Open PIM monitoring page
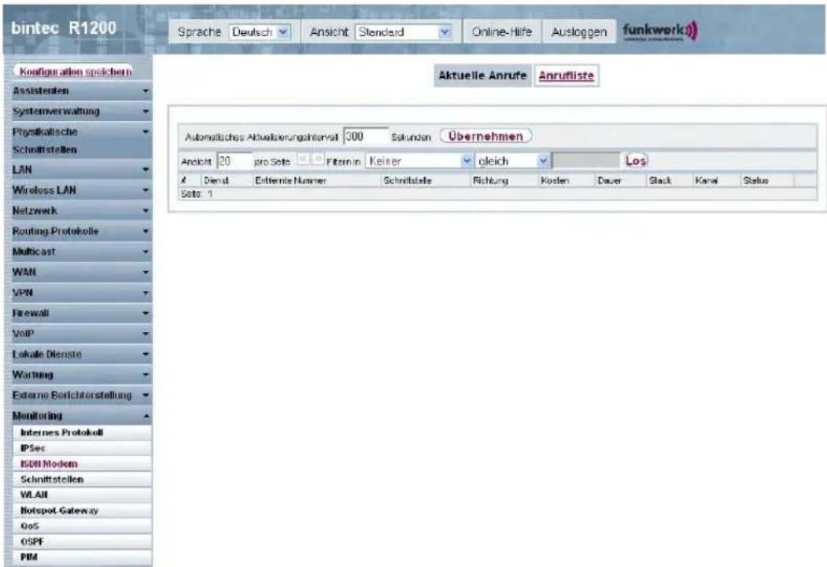 82,557
